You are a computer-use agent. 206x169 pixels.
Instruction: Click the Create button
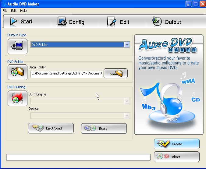(x=177, y=144)
